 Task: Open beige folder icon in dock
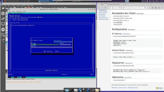(x=97, y=90)
